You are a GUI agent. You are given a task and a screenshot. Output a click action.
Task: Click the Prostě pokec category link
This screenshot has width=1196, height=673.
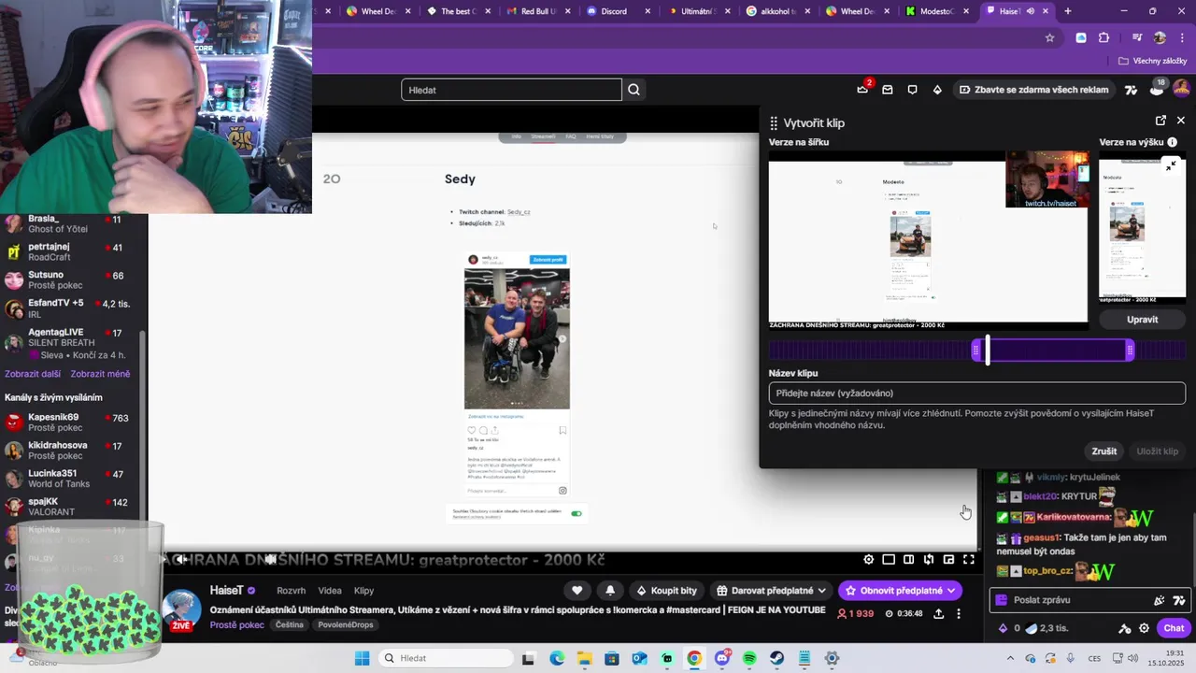click(x=237, y=624)
